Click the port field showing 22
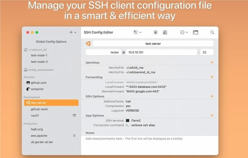The image size is (248, 158). 207,52
